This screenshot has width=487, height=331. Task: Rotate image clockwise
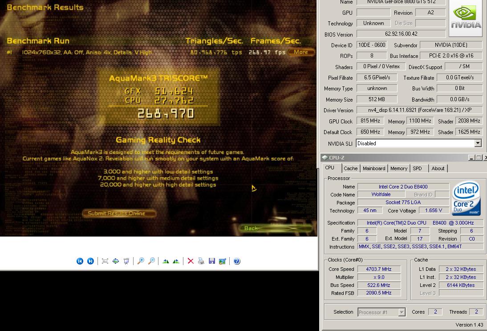[166, 261]
